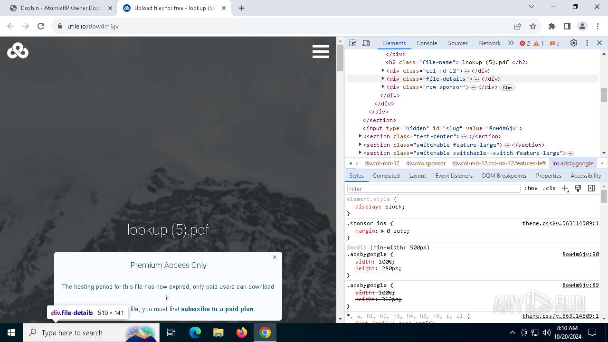Activate the inspect element picker
The width and height of the screenshot is (608, 342).
(x=352, y=43)
